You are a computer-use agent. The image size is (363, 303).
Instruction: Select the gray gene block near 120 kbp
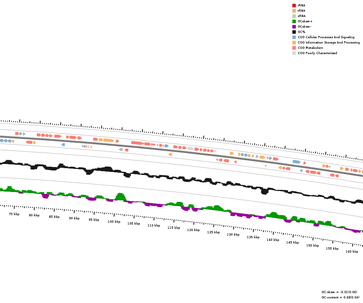tap(191, 148)
